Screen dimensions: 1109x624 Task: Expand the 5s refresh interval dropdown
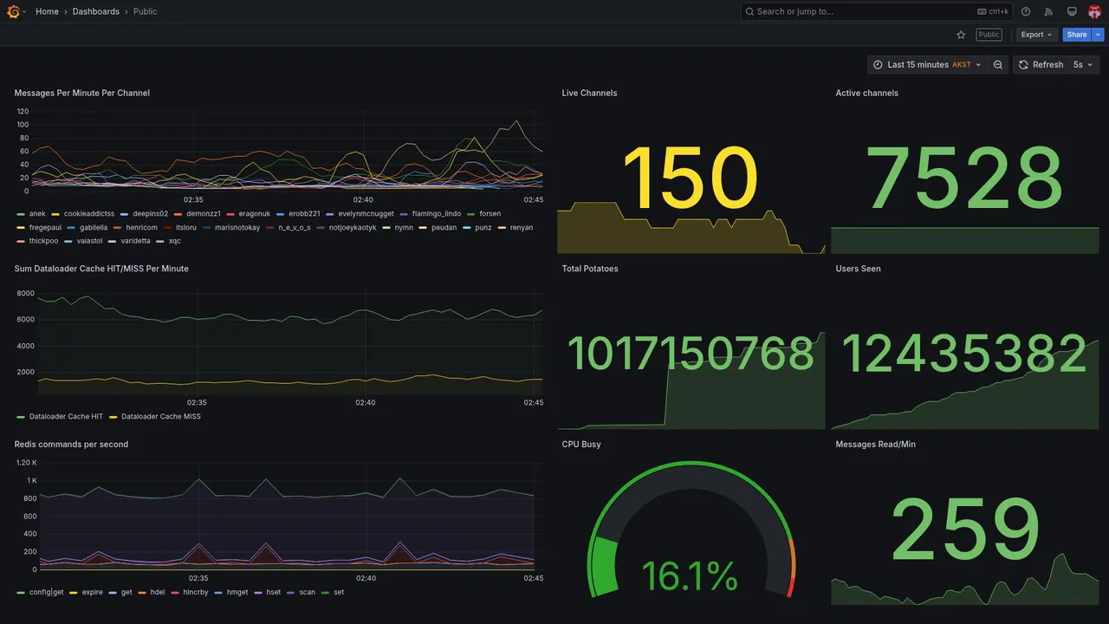[x=1083, y=65]
